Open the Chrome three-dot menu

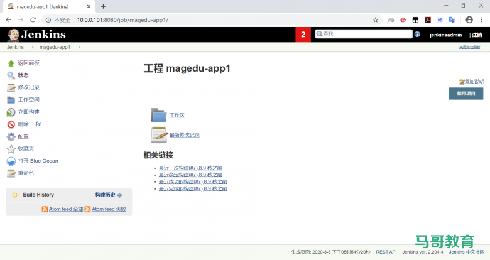click(x=481, y=20)
